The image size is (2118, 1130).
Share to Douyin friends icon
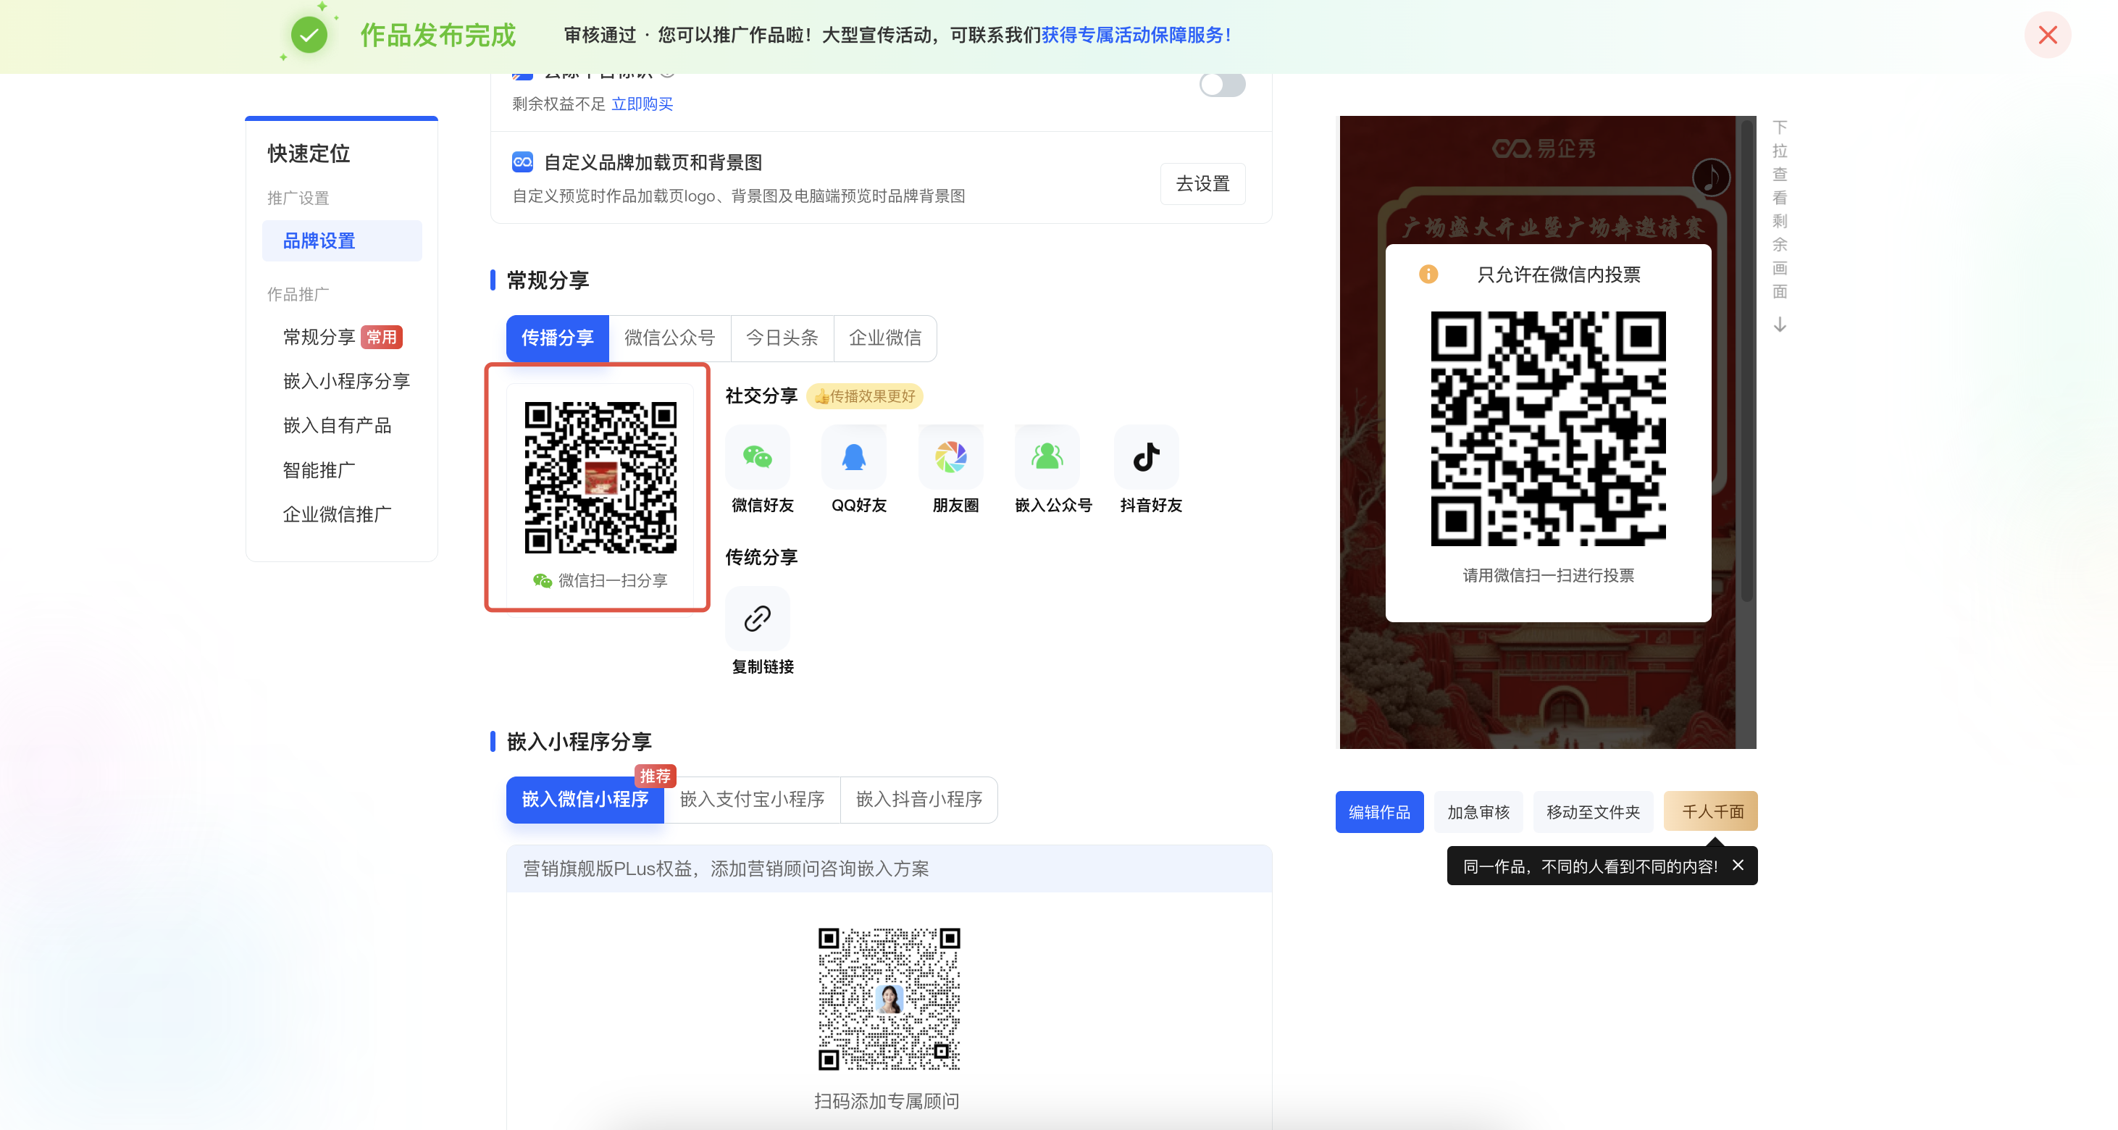[x=1146, y=456]
